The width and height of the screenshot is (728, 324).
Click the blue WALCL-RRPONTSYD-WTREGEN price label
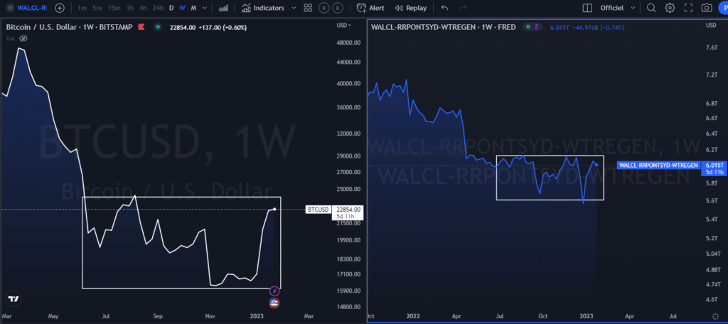pyautogui.click(x=659, y=166)
